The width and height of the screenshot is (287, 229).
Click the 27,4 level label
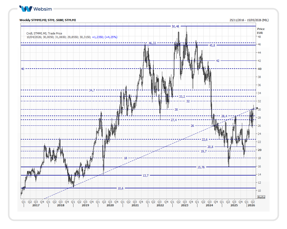click(x=174, y=120)
